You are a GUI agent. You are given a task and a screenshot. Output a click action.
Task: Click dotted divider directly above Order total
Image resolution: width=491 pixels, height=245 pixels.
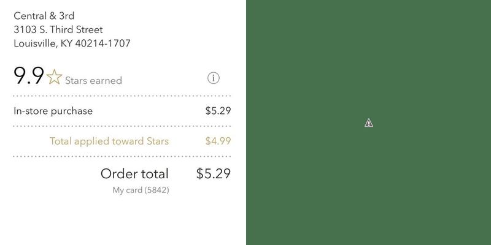(x=122, y=156)
